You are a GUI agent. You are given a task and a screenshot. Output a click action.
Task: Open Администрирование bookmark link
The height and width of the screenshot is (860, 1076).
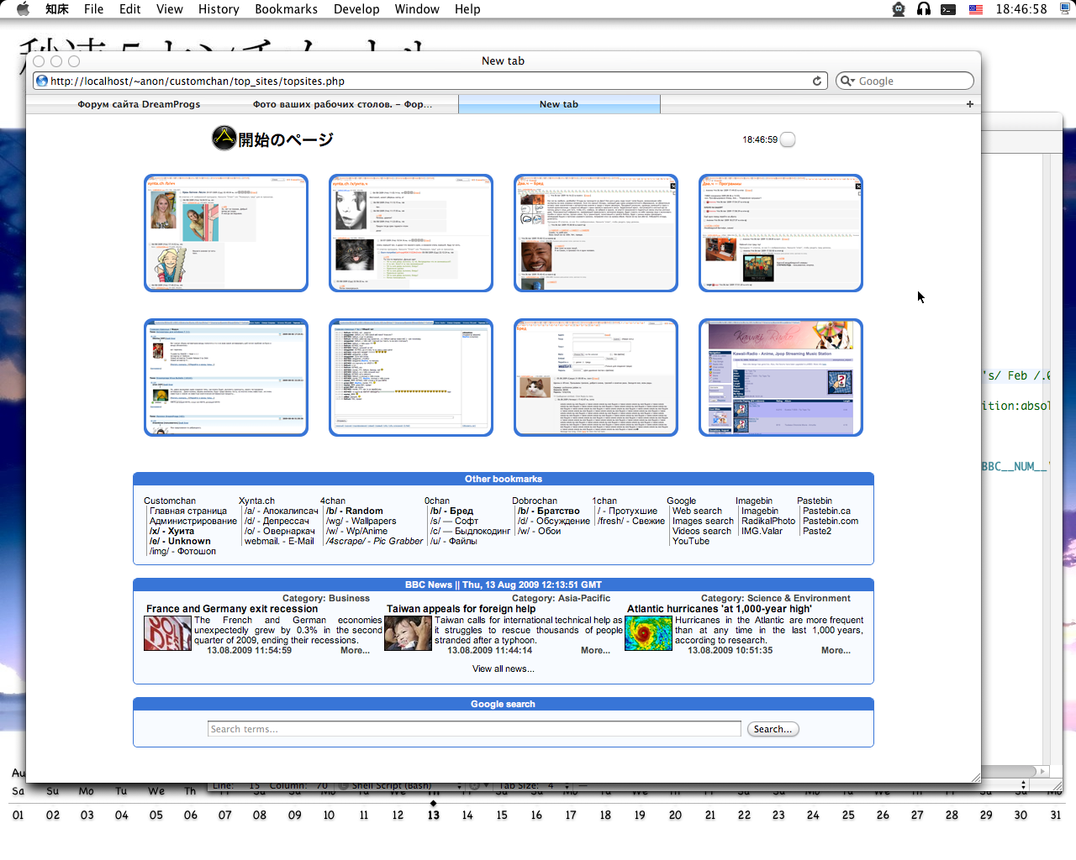[193, 521]
